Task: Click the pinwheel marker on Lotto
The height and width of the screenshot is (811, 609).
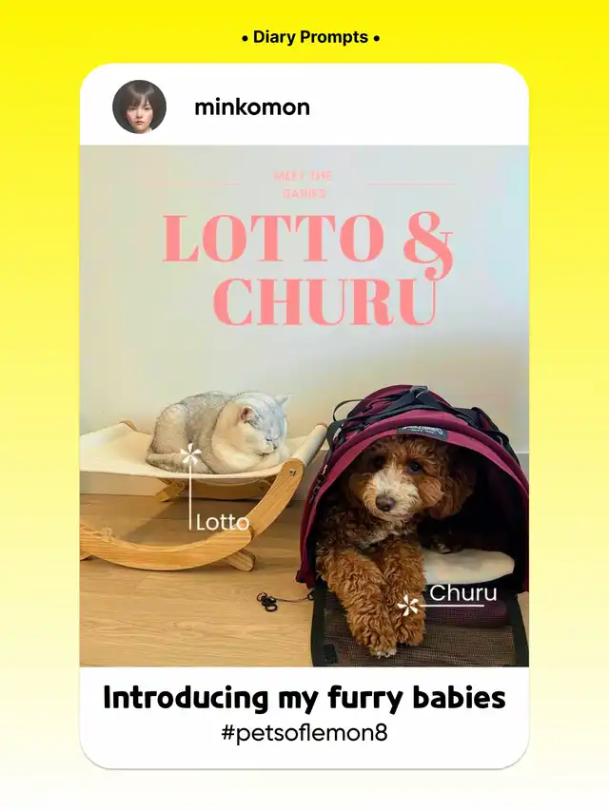Action: pos(189,456)
